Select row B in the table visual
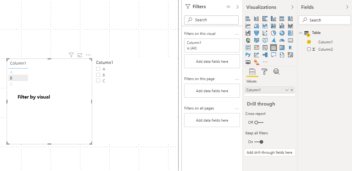352x171 pixels. (x=18, y=78)
